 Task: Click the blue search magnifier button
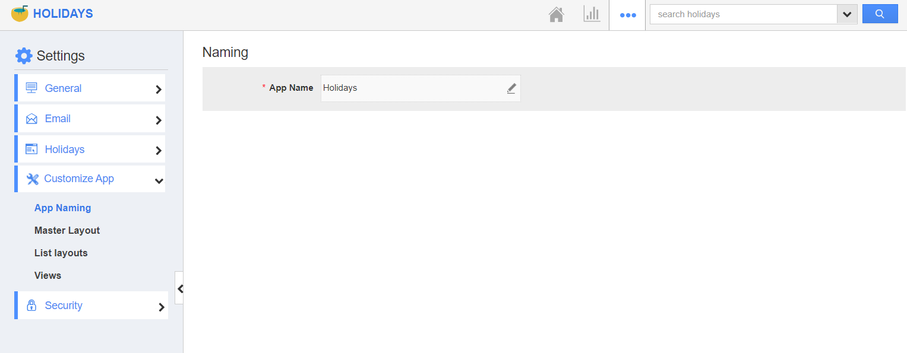[880, 14]
